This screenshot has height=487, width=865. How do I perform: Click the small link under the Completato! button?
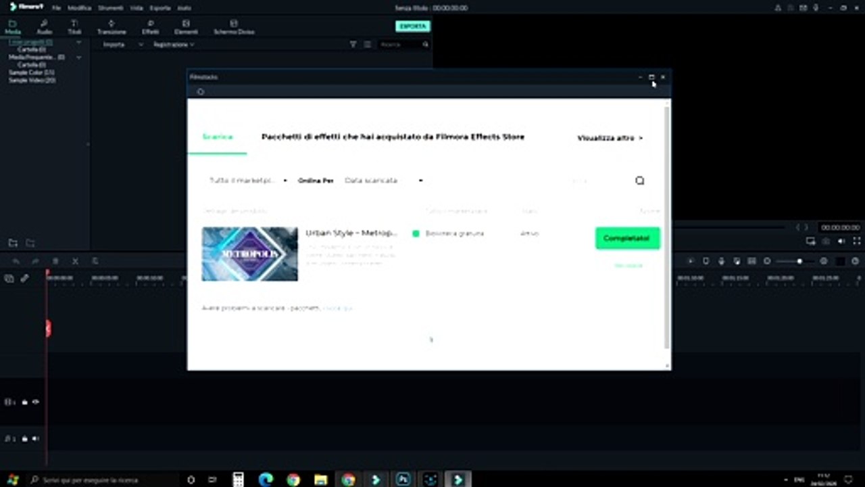(628, 265)
